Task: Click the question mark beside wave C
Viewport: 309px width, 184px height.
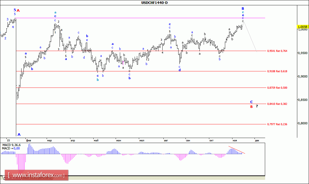Action: click(257, 106)
